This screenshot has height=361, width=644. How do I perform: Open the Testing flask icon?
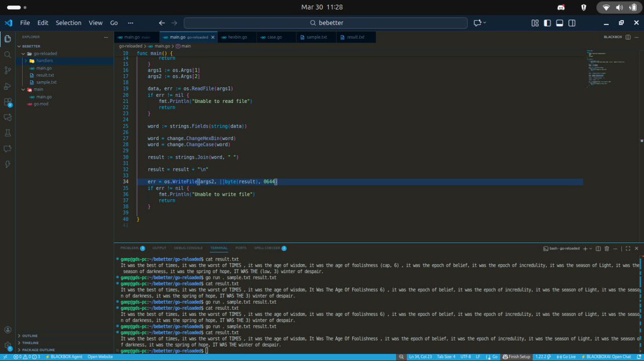point(8,133)
